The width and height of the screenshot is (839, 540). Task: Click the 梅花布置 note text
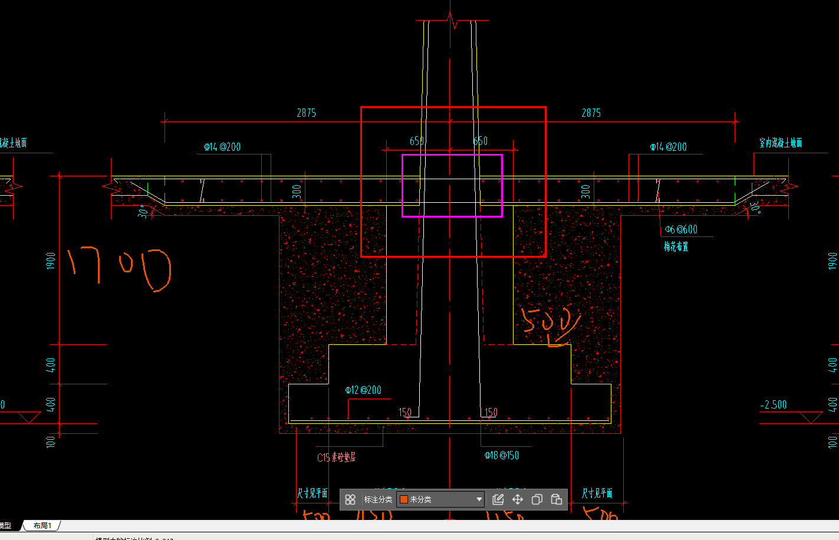pyautogui.click(x=676, y=246)
